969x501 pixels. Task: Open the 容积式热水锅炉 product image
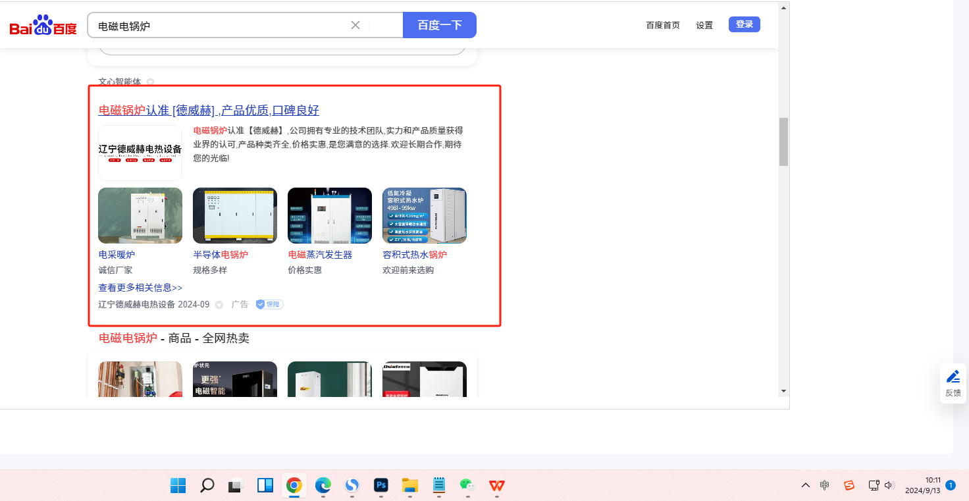point(425,216)
